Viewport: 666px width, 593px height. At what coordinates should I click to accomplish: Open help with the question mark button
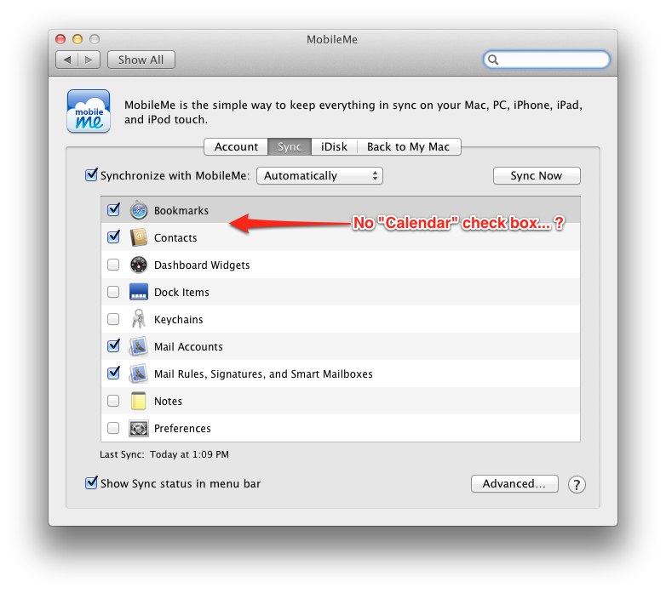[x=577, y=484]
